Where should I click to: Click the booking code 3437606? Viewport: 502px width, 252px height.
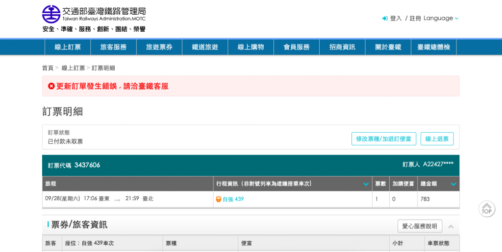click(87, 165)
